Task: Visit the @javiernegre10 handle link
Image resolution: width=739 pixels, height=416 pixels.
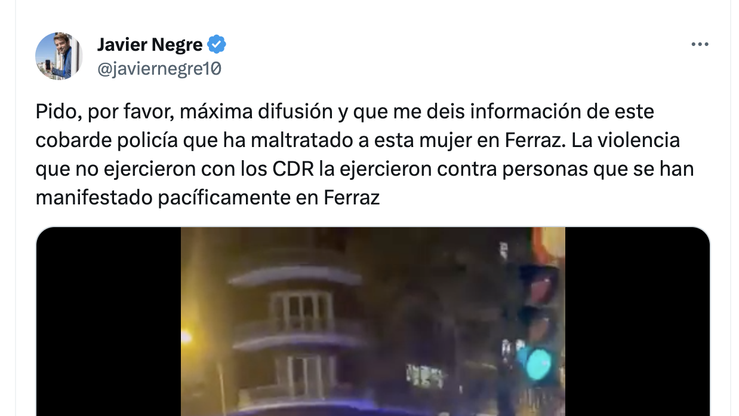Action: coord(159,69)
